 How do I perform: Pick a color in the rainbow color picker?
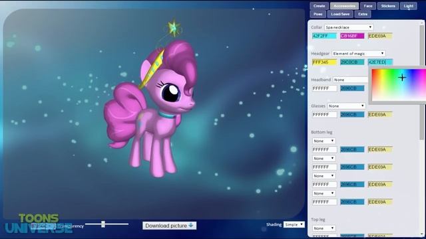(399, 85)
